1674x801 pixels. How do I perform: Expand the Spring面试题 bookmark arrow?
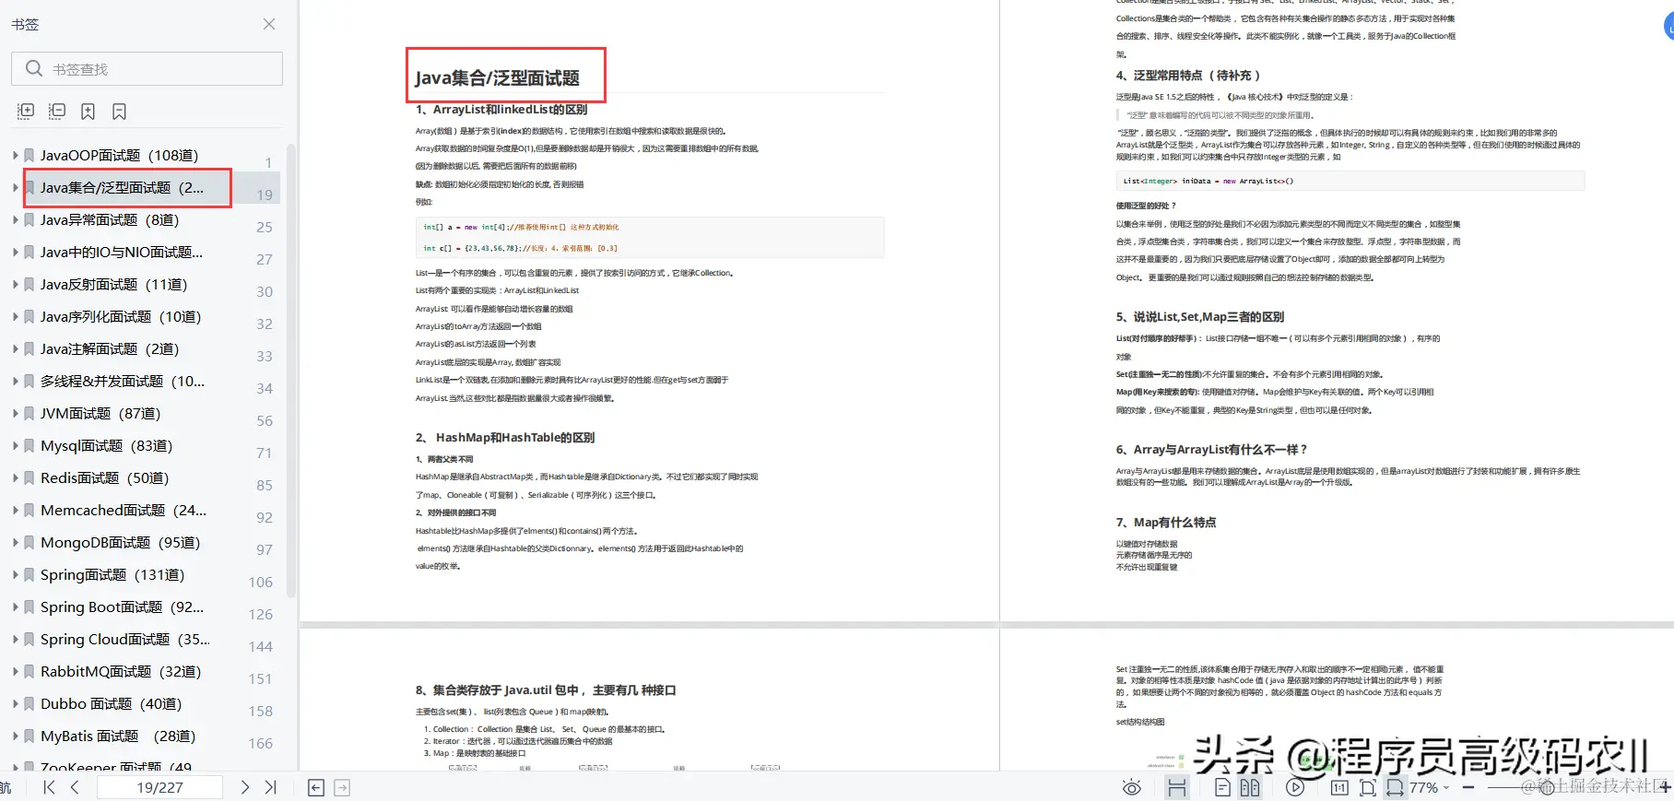tap(15, 574)
